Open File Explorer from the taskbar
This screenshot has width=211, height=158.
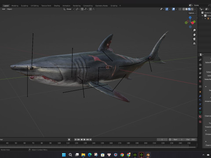point(83,155)
